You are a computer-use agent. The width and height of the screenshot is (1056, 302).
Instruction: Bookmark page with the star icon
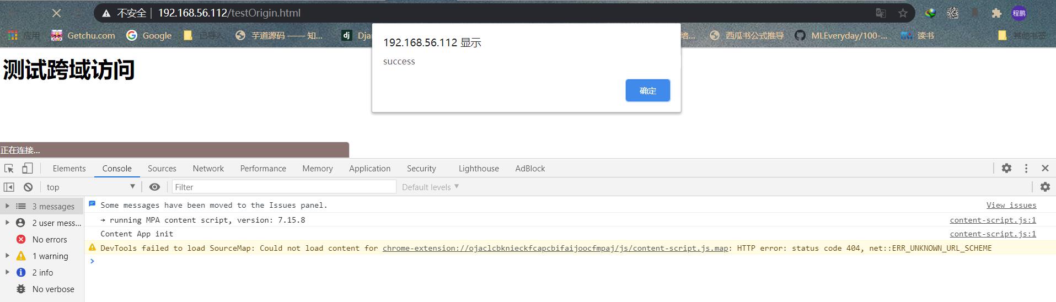903,13
